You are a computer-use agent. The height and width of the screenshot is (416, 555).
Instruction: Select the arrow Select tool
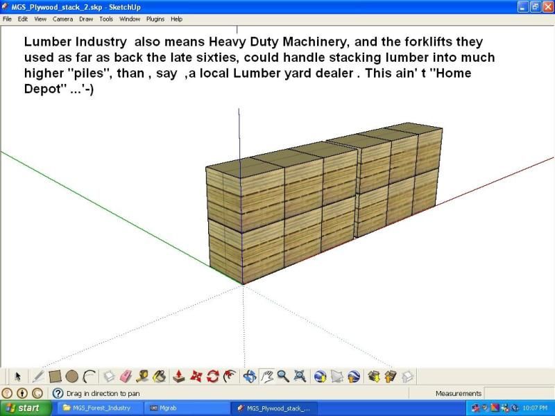(x=18, y=376)
